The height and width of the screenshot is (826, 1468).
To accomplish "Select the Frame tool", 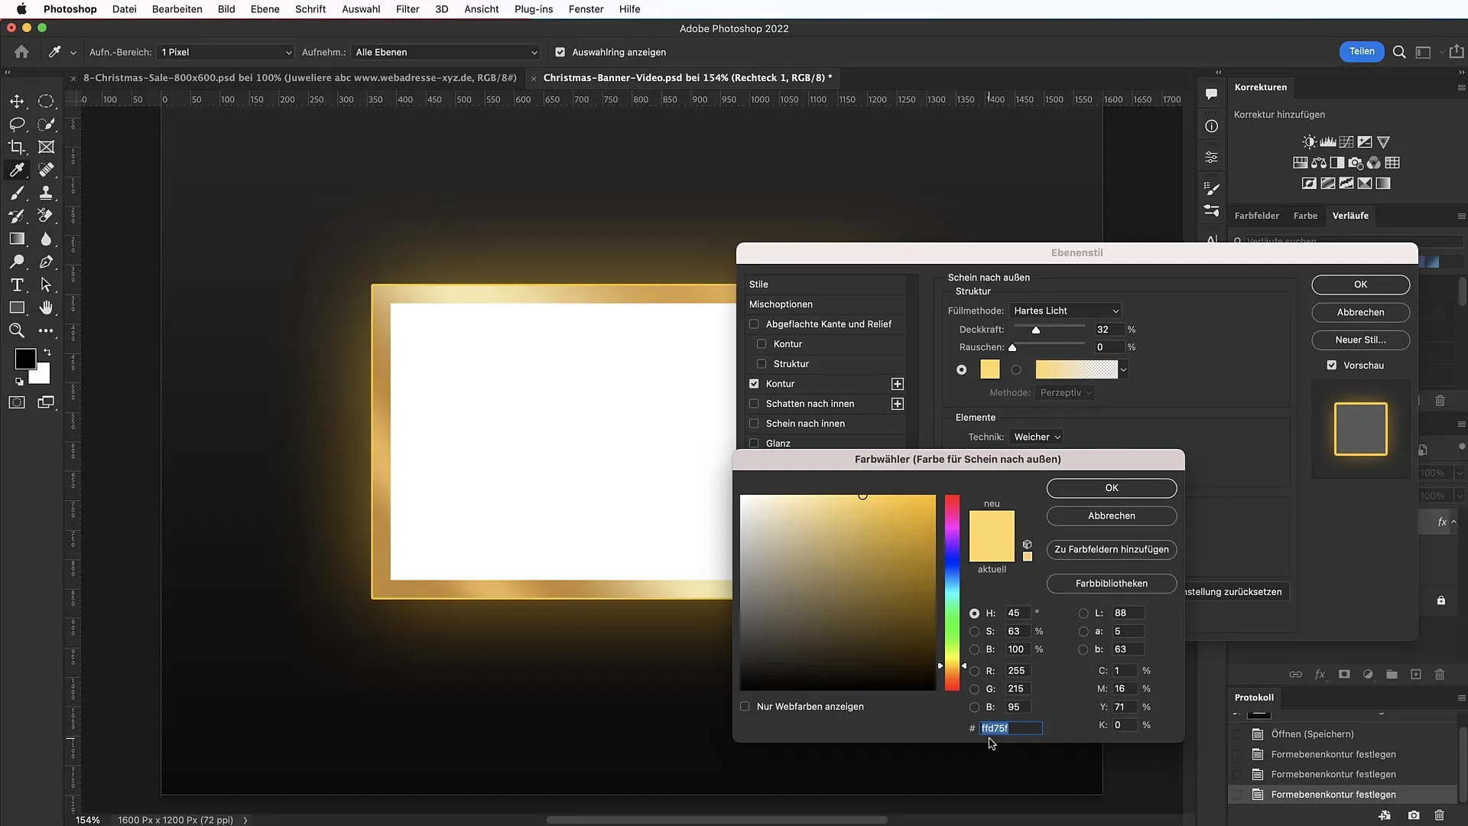I will pos(46,147).
